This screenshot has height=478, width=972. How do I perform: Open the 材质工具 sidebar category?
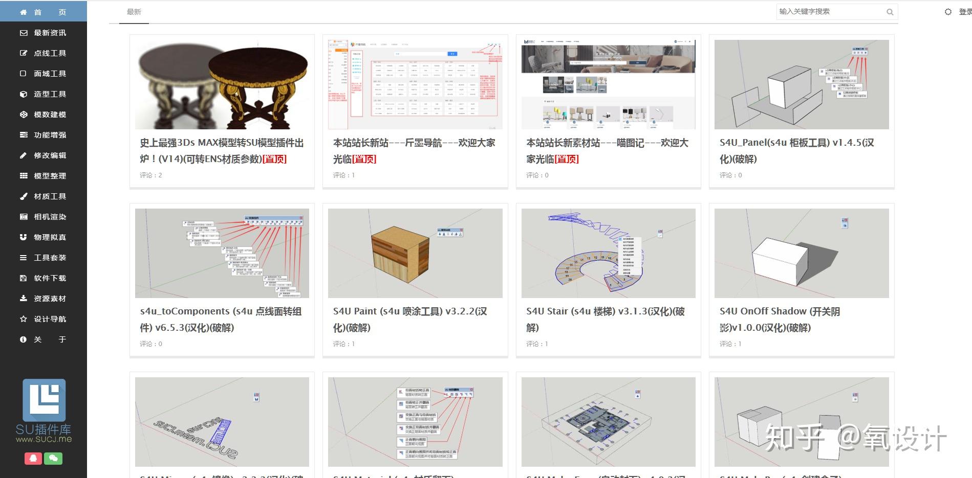(44, 196)
